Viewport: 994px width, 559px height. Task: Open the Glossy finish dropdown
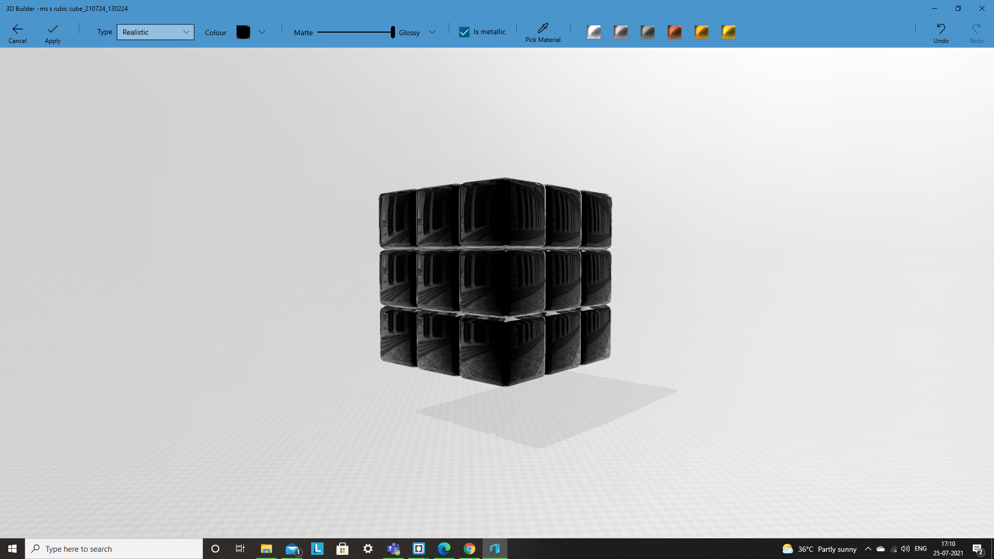point(433,32)
